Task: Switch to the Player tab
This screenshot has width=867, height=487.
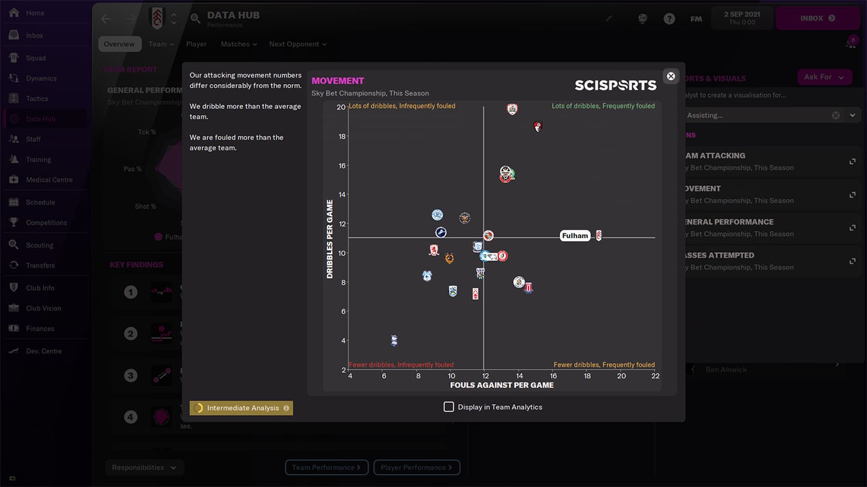Action: click(x=196, y=44)
